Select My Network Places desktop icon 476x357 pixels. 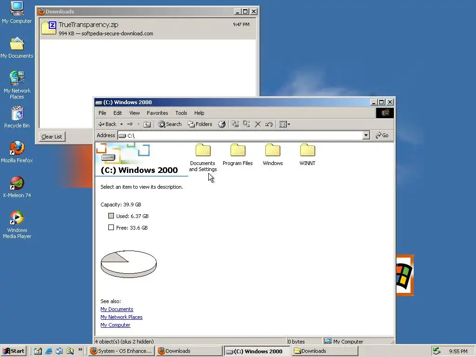pyautogui.click(x=17, y=85)
